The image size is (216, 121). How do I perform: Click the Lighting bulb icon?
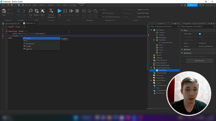[x=154, y=58]
